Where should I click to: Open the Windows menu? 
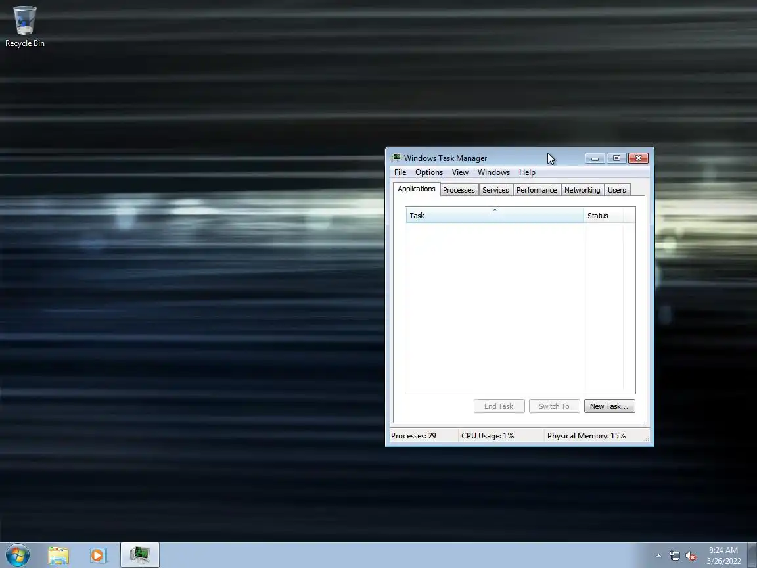pos(493,172)
